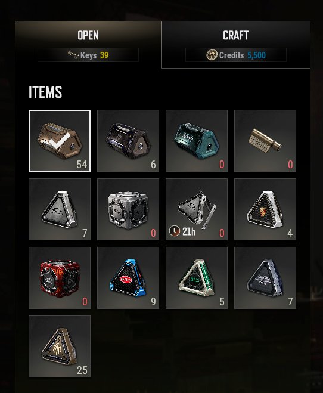Click the key icon next to Keys
The width and height of the screenshot is (323, 393).
(x=73, y=55)
